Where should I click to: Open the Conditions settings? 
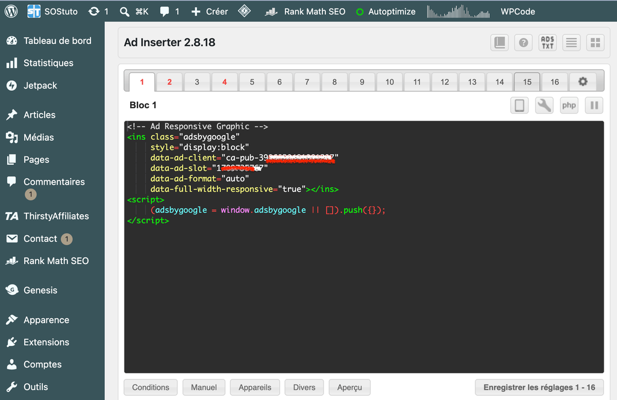point(151,387)
